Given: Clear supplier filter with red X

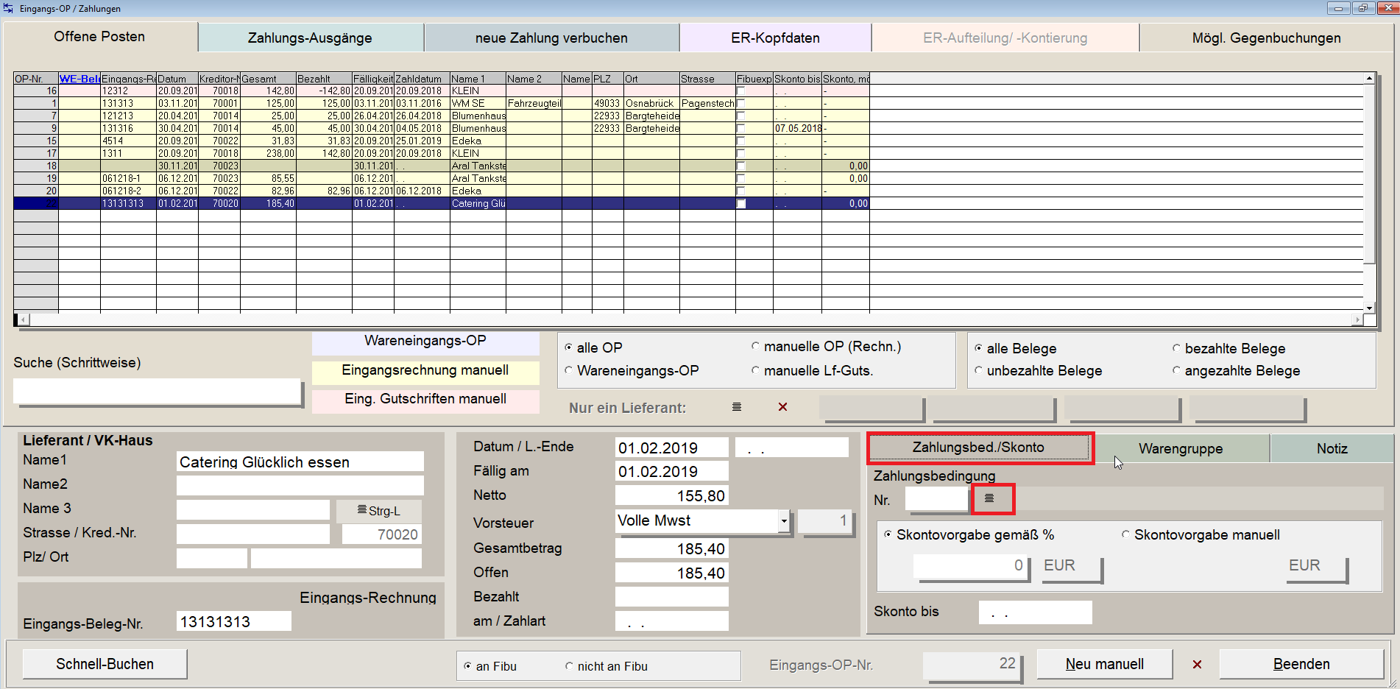Looking at the screenshot, I should click(x=782, y=407).
